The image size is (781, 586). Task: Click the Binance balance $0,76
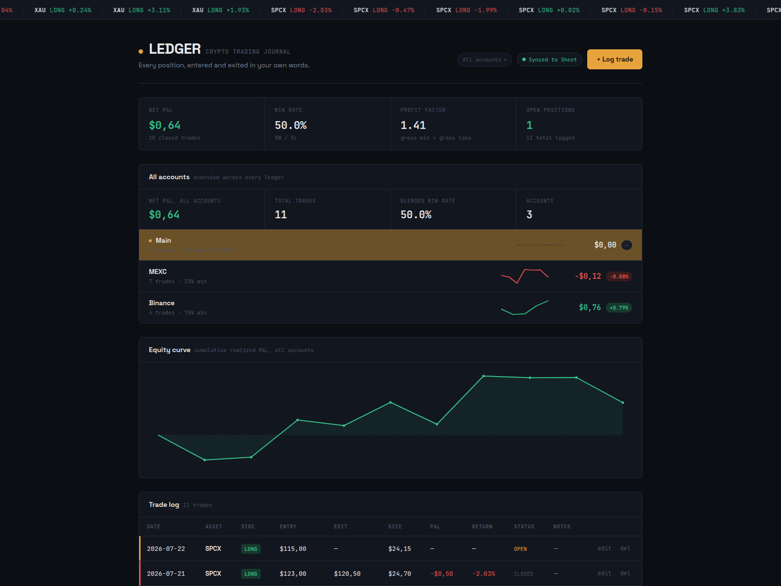tap(590, 308)
